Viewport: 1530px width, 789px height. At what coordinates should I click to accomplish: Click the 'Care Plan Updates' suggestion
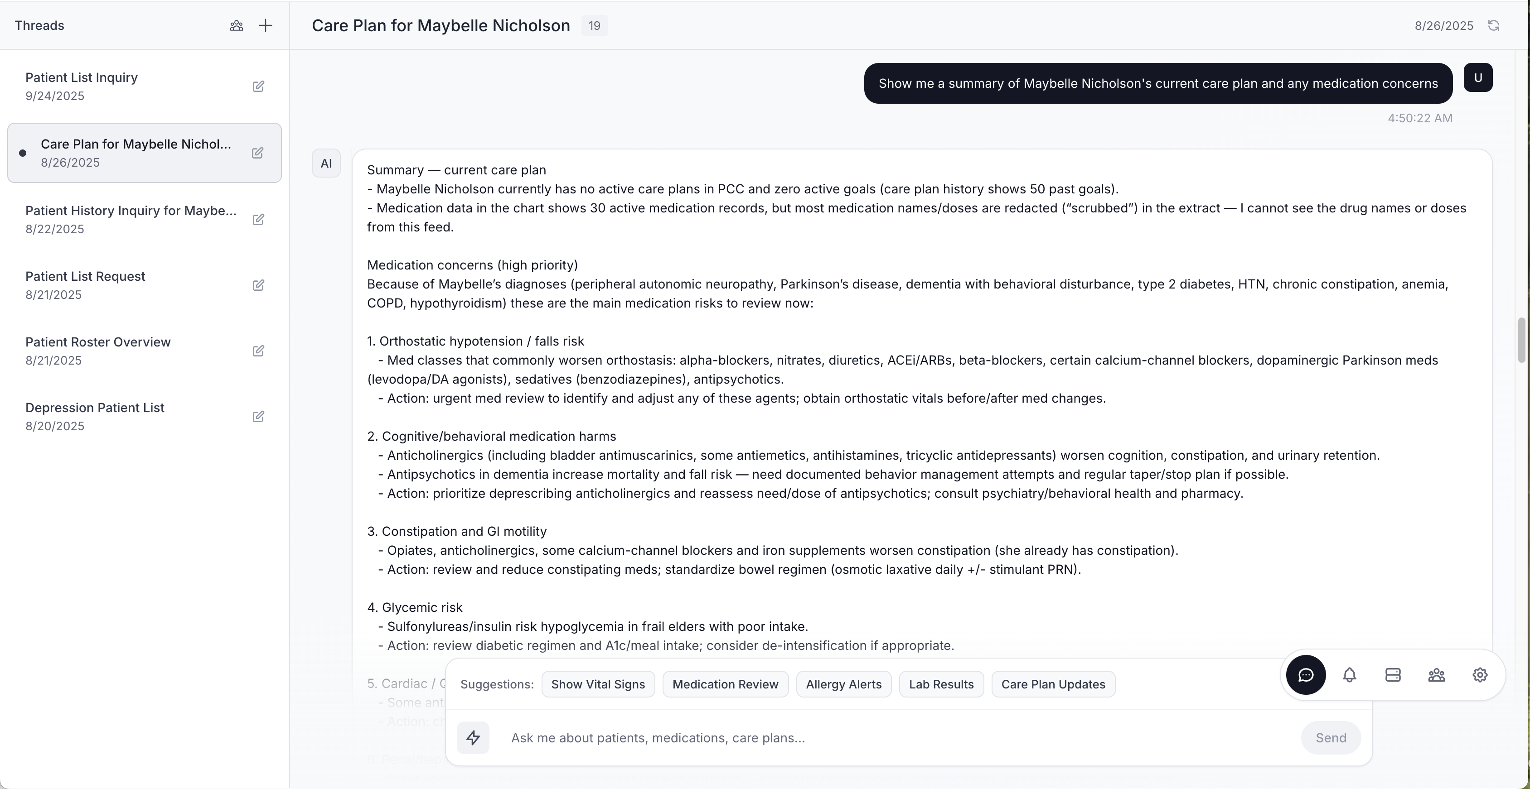1053,684
